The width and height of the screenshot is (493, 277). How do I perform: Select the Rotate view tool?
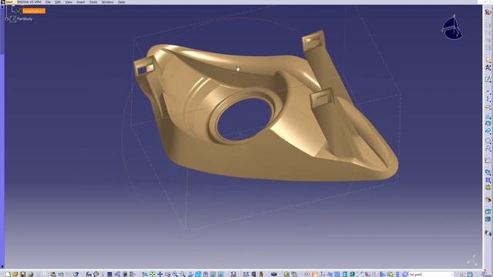168,274
